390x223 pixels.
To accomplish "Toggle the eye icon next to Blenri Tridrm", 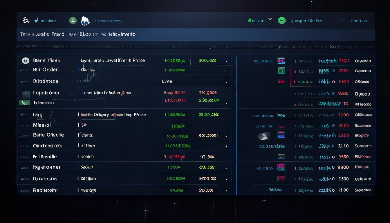I will tap(26, 61).
